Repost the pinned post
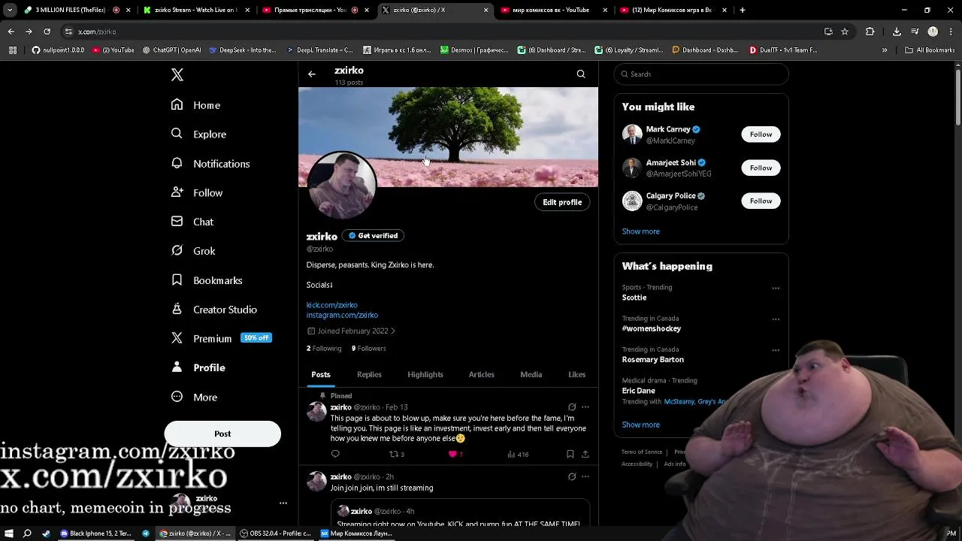 pos(396,454)
